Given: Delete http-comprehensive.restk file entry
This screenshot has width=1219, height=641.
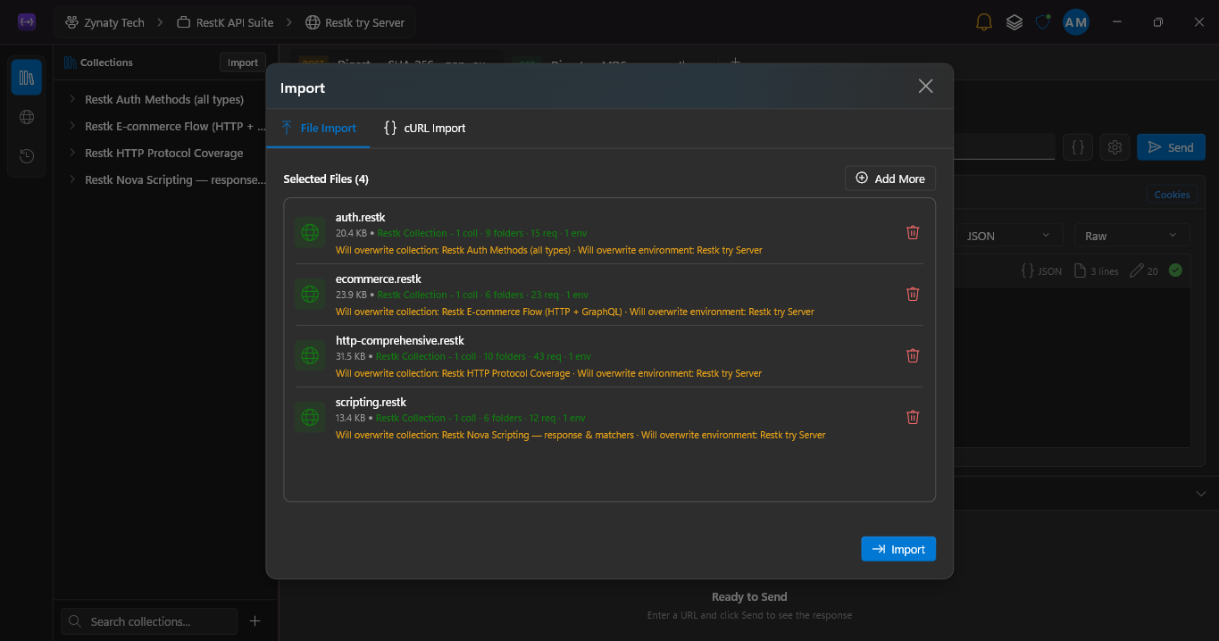Looking at the screenshot, I should [913, 355].
